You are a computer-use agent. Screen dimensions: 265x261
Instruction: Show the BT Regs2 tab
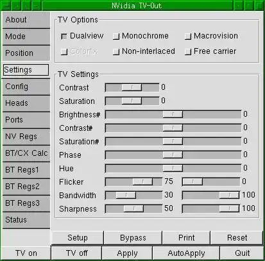click(x=26, y=187)
